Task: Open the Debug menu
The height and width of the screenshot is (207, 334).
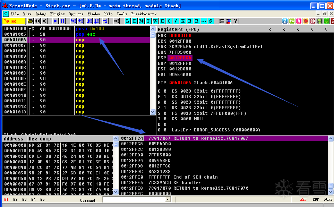Action: point(41,14)
